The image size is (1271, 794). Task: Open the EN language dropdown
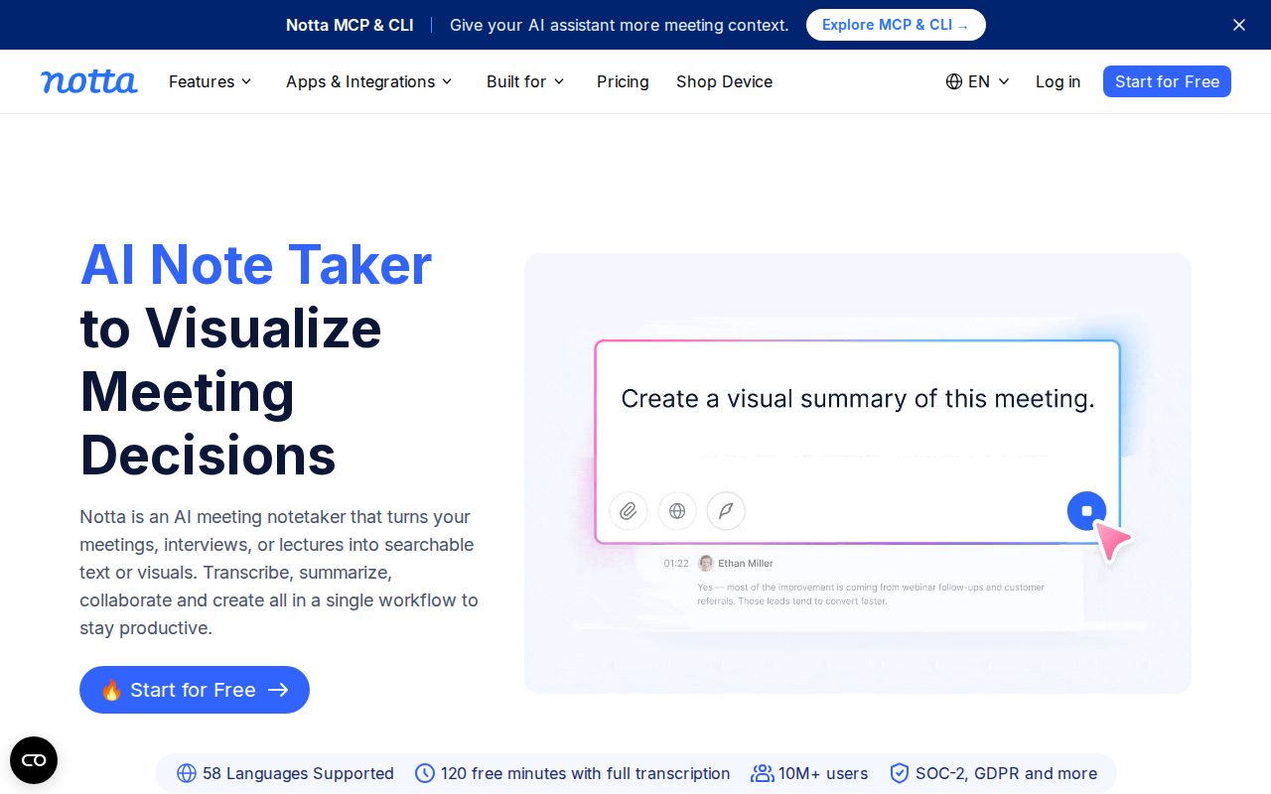[978, 81]
